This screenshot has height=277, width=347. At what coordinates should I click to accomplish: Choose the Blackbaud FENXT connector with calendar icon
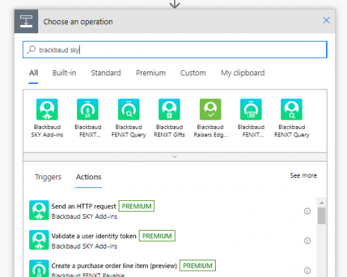pos(251,109)
